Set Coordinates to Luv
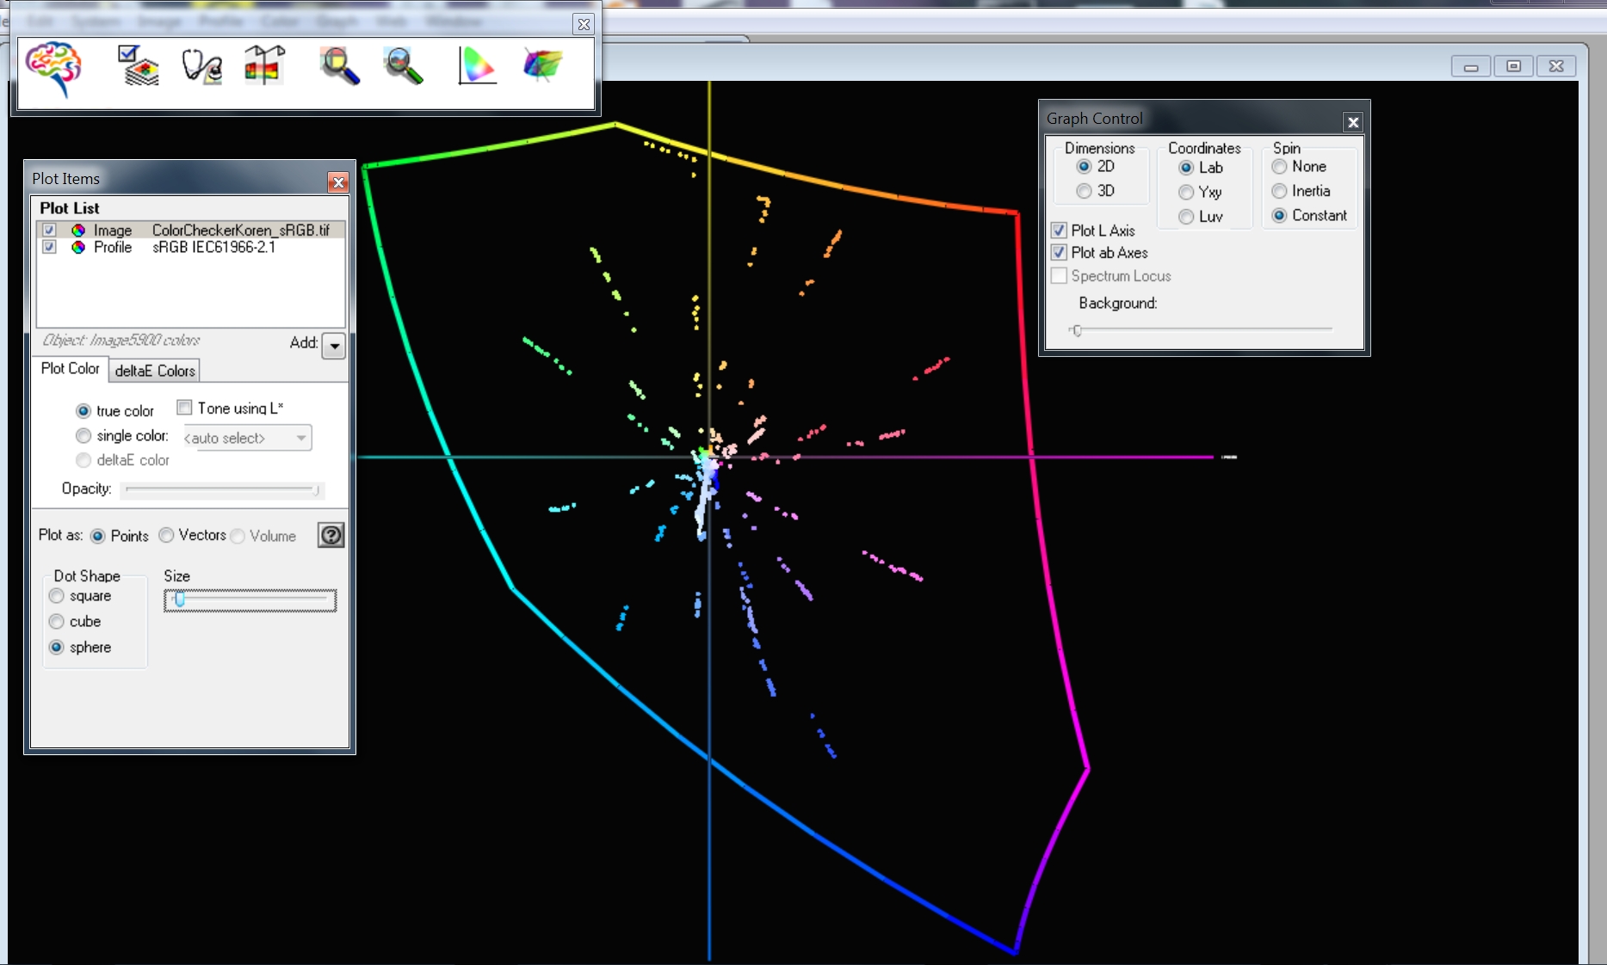 point(1186,217)
